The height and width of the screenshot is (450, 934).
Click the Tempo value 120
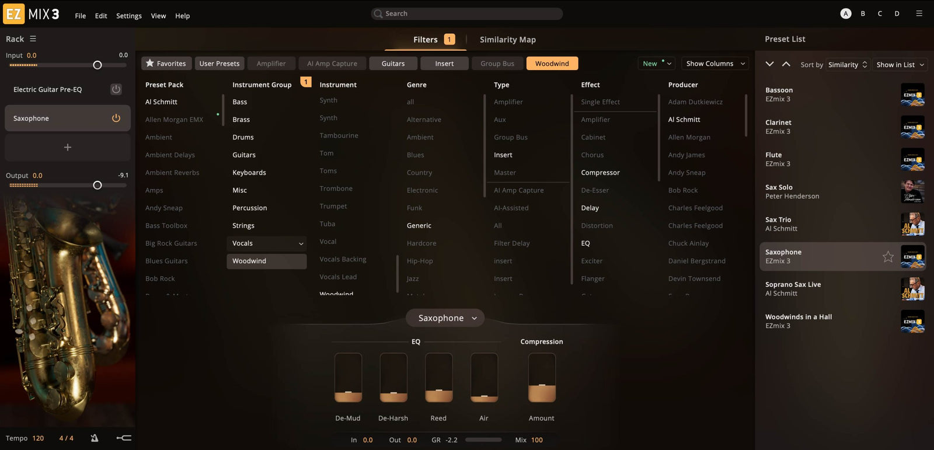(x=38, y=438)
